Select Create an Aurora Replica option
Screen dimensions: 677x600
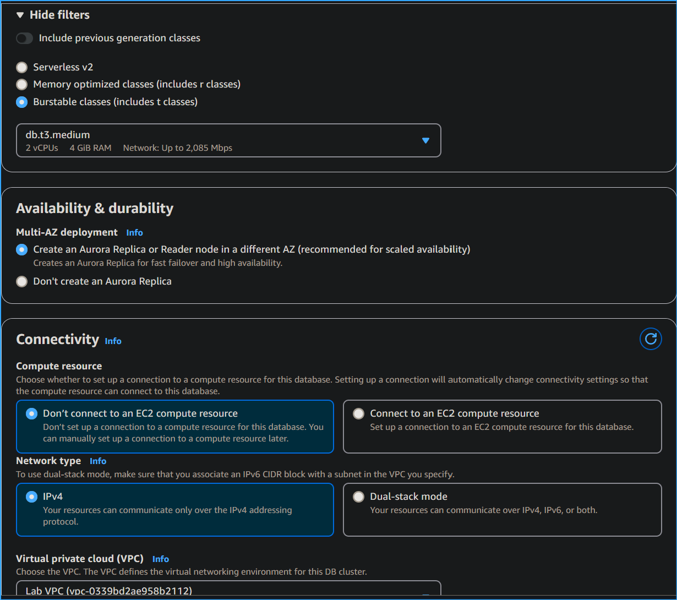pyautogui.click(x=21, y=249)
